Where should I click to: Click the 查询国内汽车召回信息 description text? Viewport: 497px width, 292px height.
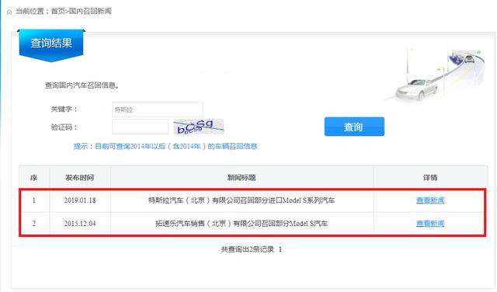point(82,85)
